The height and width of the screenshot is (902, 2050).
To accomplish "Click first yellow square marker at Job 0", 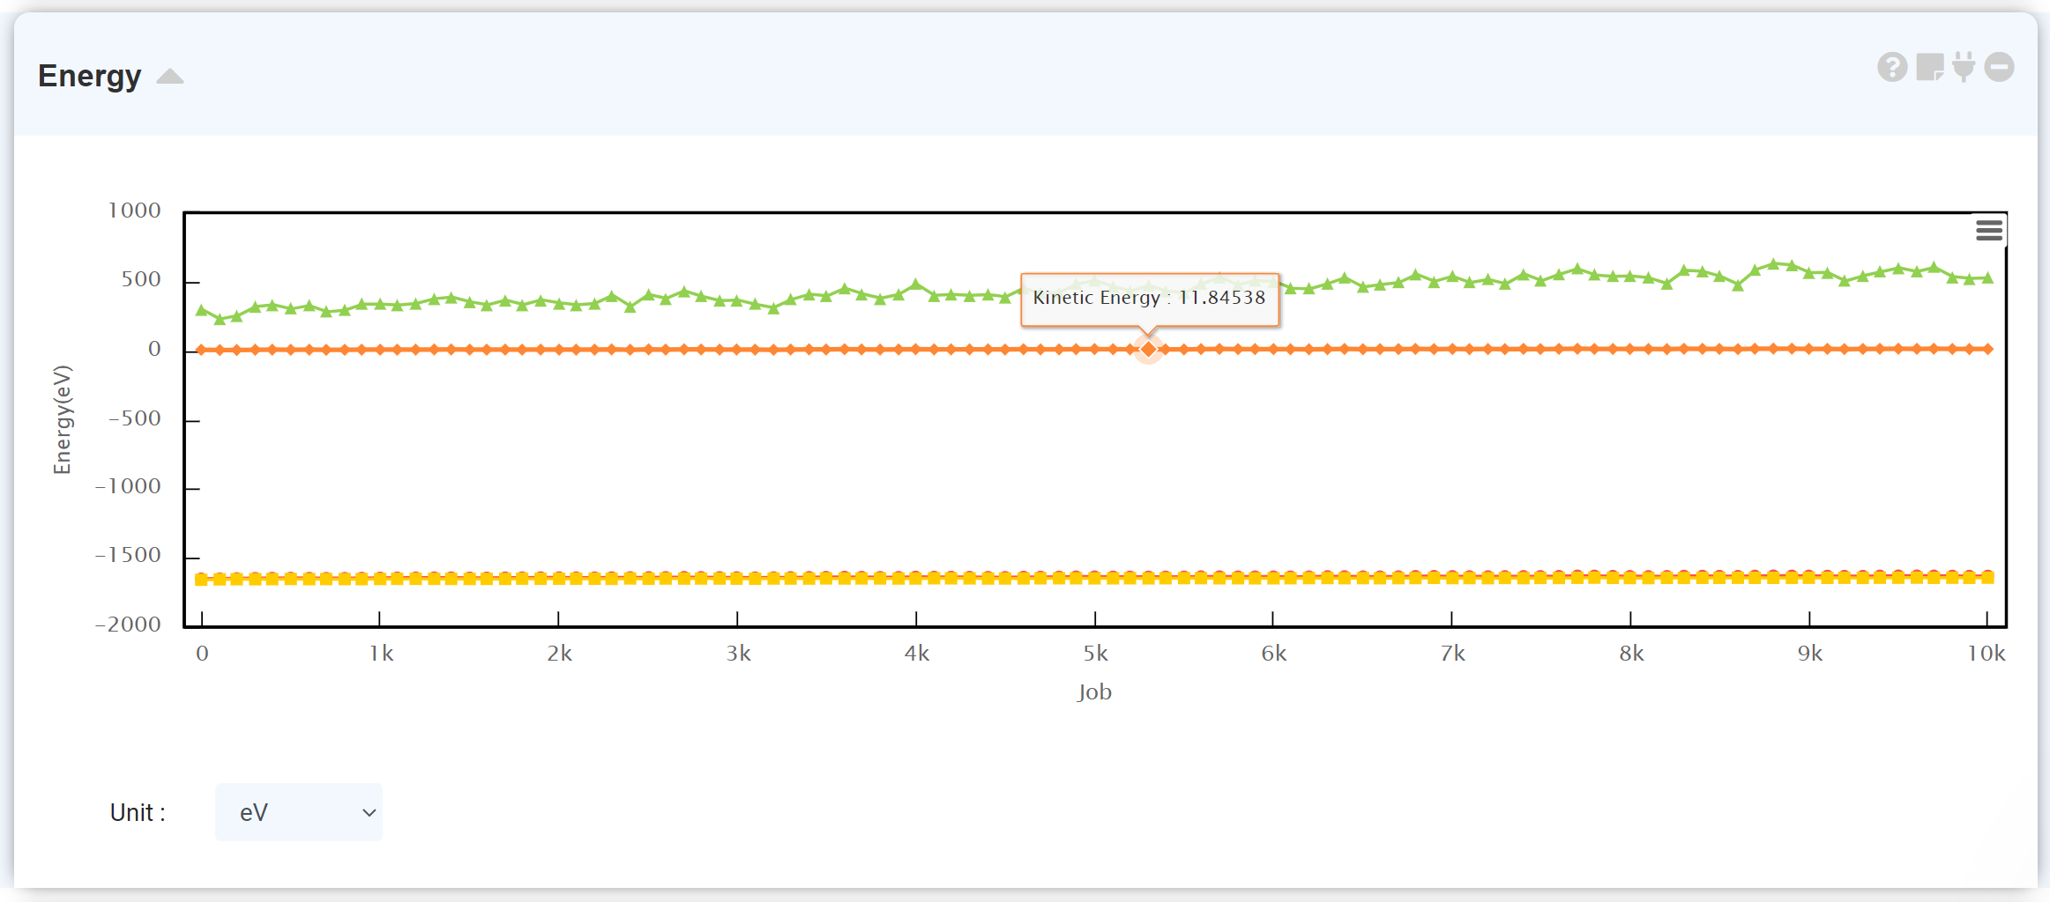I will pos(202,580).
